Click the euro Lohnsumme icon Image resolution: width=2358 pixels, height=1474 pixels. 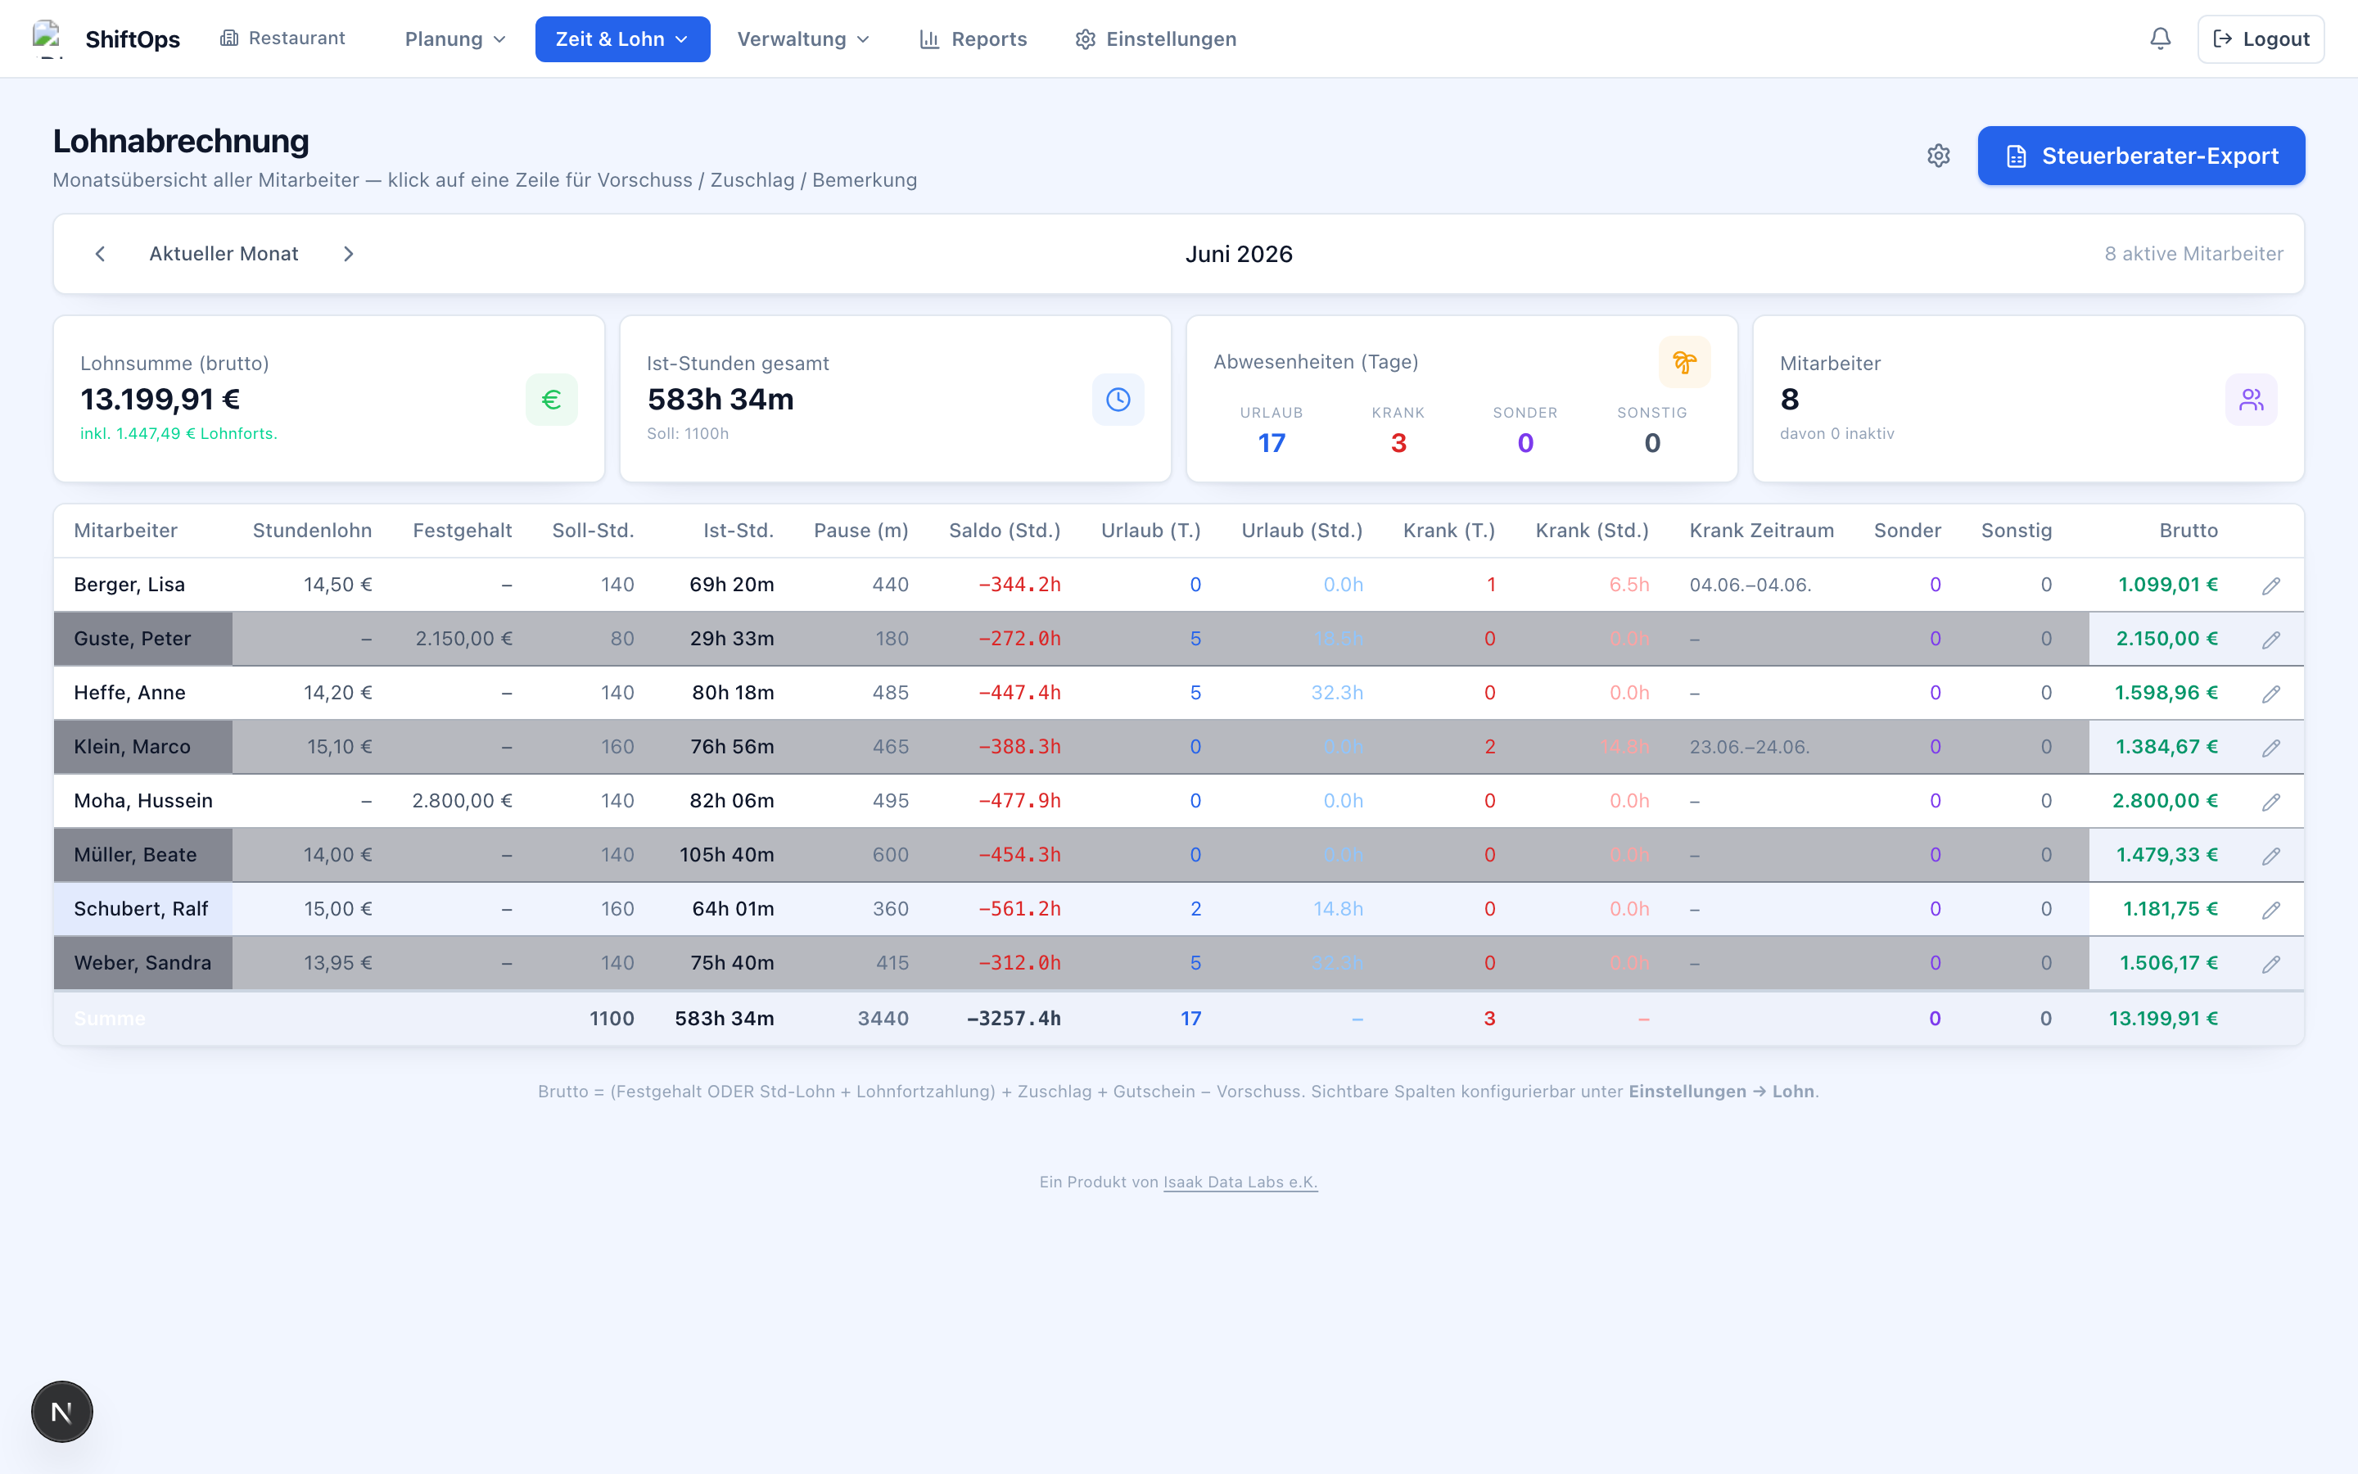552,400
